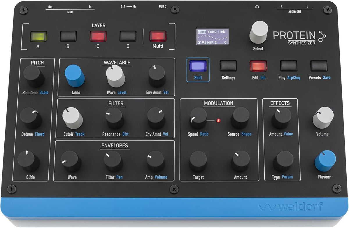
Task: Click the Filter Pan envelope knob
Action: (113, 161)
